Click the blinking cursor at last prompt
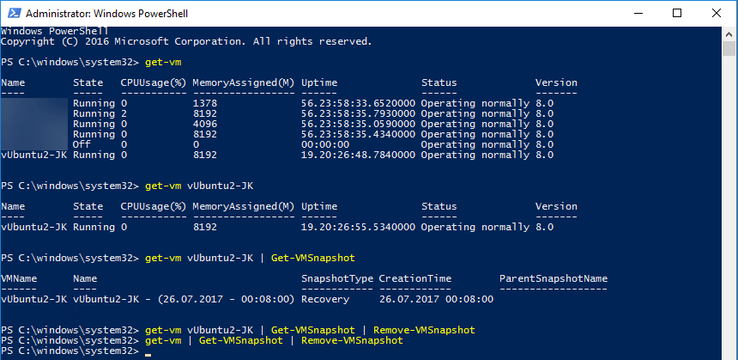This screenshot has width=738, height=360. pos(148,354)
